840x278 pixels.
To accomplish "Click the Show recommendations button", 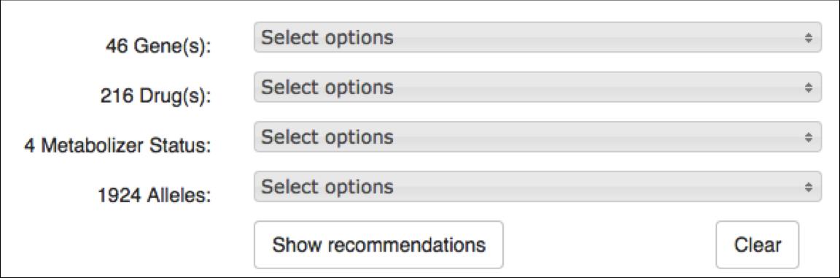I will [378, 244].
